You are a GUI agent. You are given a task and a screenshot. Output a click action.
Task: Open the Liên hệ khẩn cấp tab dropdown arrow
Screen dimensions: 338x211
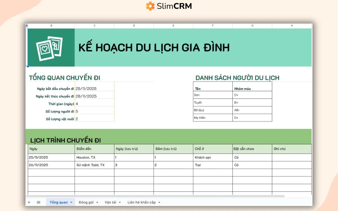pos(159,202)
